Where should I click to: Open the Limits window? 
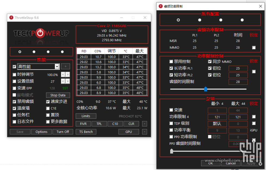86,116
